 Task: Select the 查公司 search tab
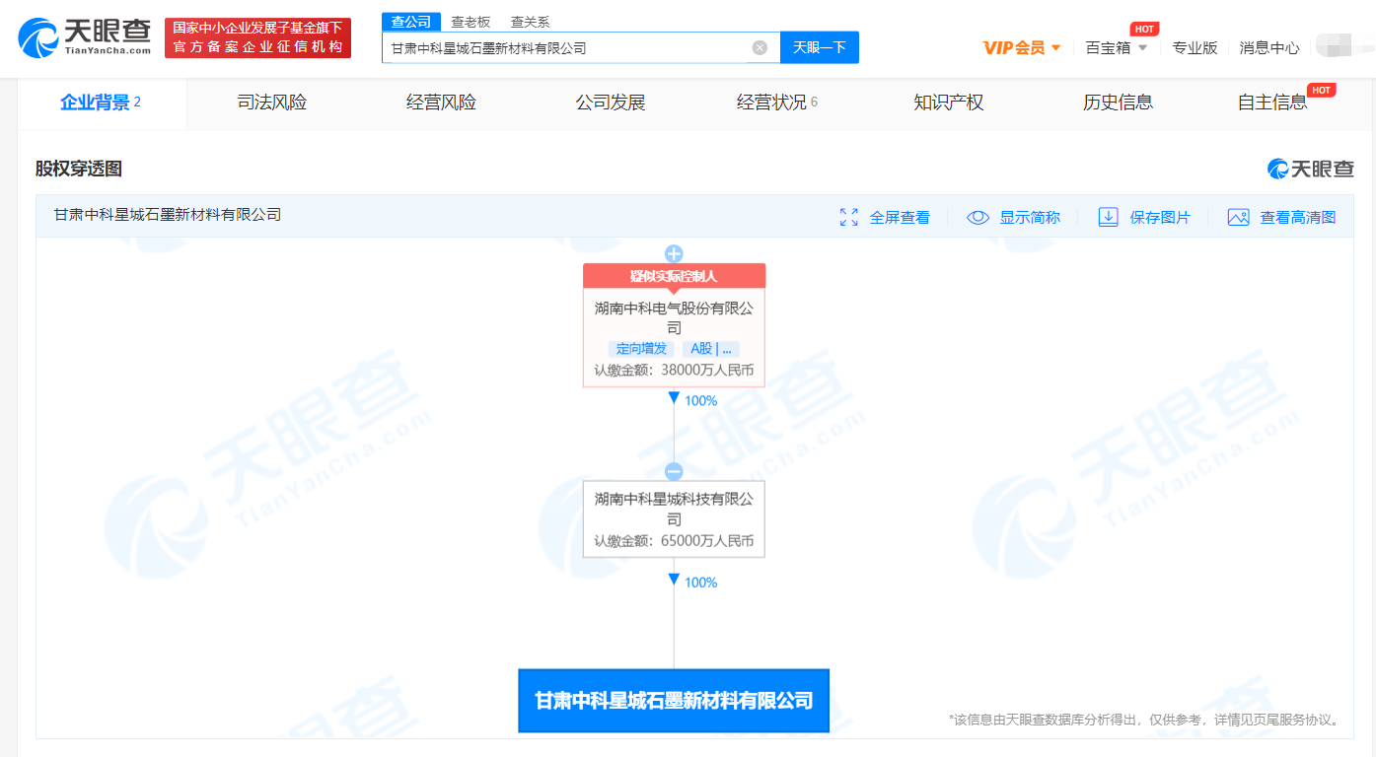pos(411,22)
